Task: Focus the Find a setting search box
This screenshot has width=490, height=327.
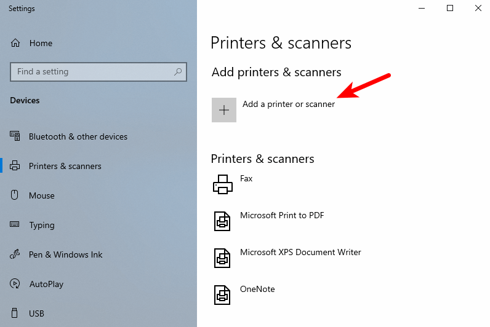Action: [98, 72]
